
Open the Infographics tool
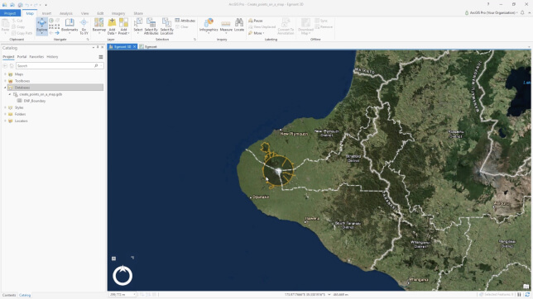(209, 26)
